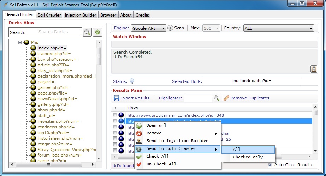Click the hacker icon beside Send to Injection Builder
The height and width of the screenshot is (176, 326).
(139, 141)
